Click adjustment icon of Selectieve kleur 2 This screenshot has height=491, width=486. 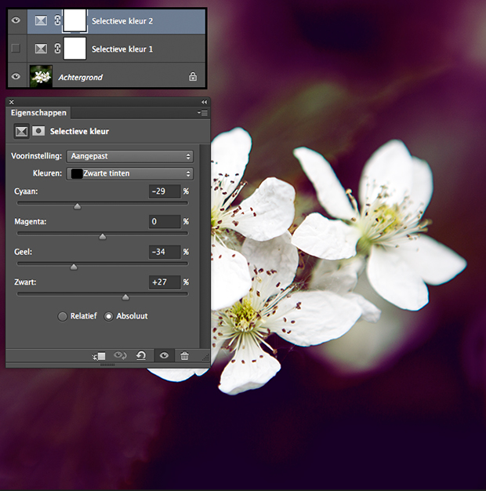41,20
